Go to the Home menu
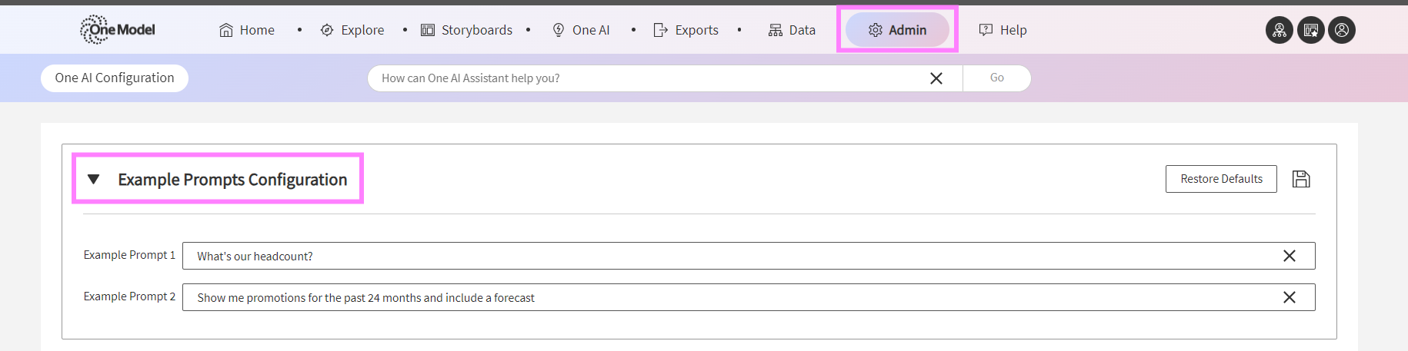This screenshot has width=1408, height=351. click(x=247, y=30)
